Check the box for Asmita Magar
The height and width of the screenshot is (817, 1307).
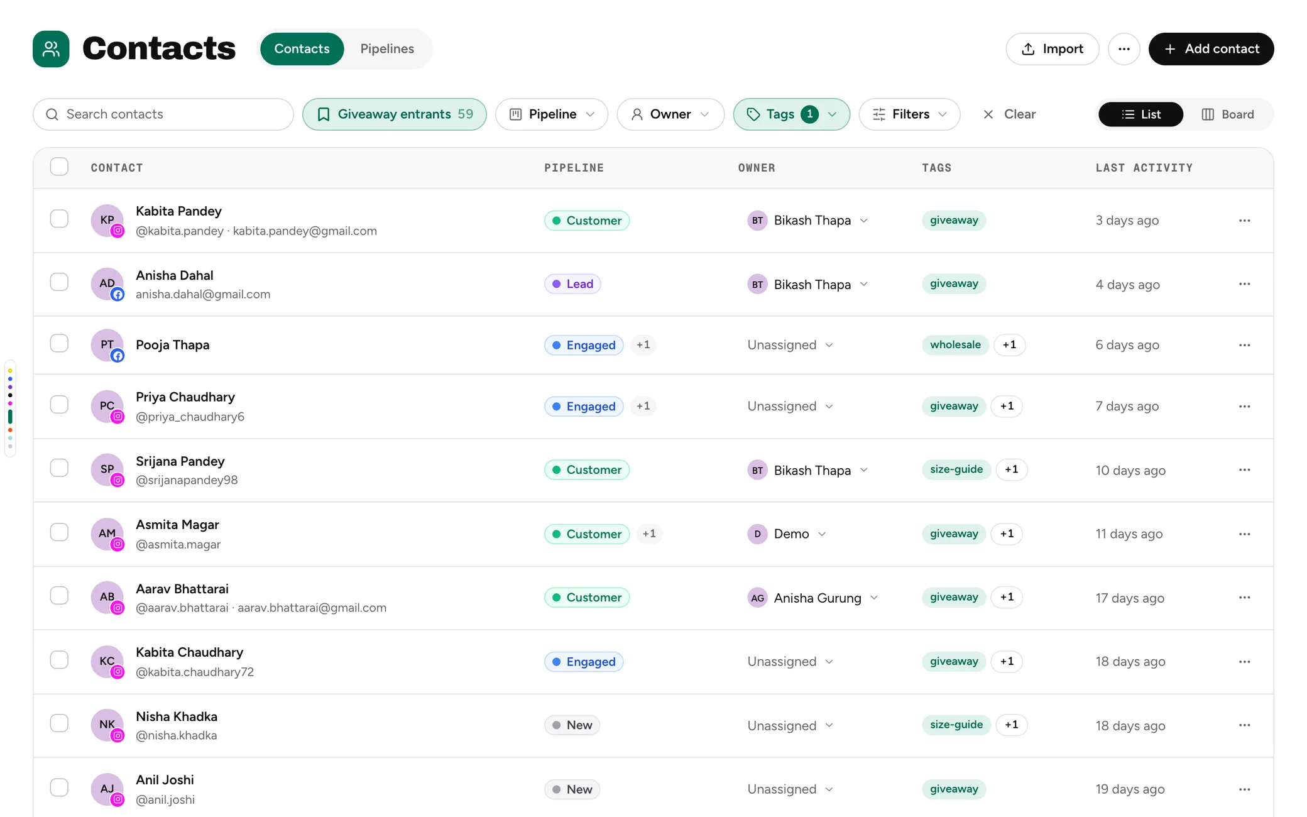[59, 532]
